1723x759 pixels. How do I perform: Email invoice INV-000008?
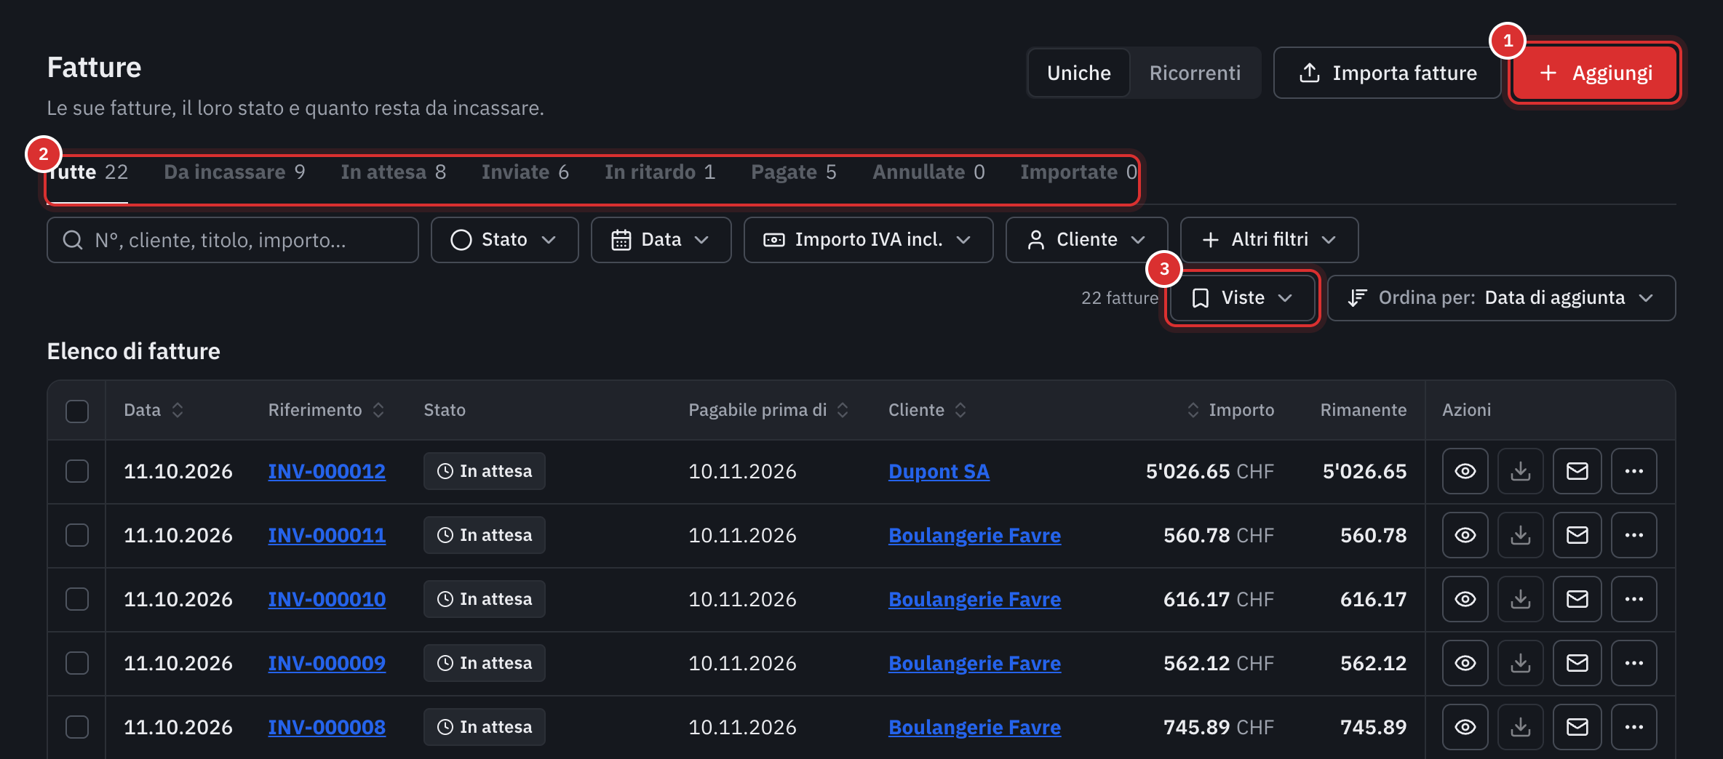(x=1577, y=727)
